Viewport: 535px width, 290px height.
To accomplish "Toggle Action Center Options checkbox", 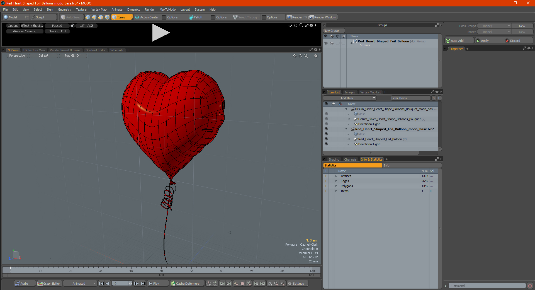I will (164, 17).
